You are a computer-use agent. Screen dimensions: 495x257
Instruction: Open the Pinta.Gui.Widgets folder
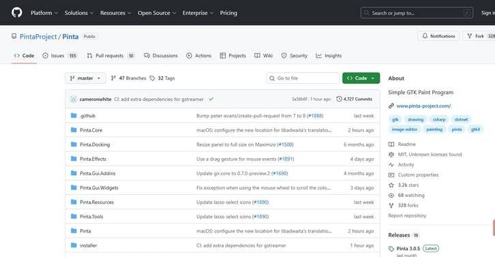pos(99,188)
